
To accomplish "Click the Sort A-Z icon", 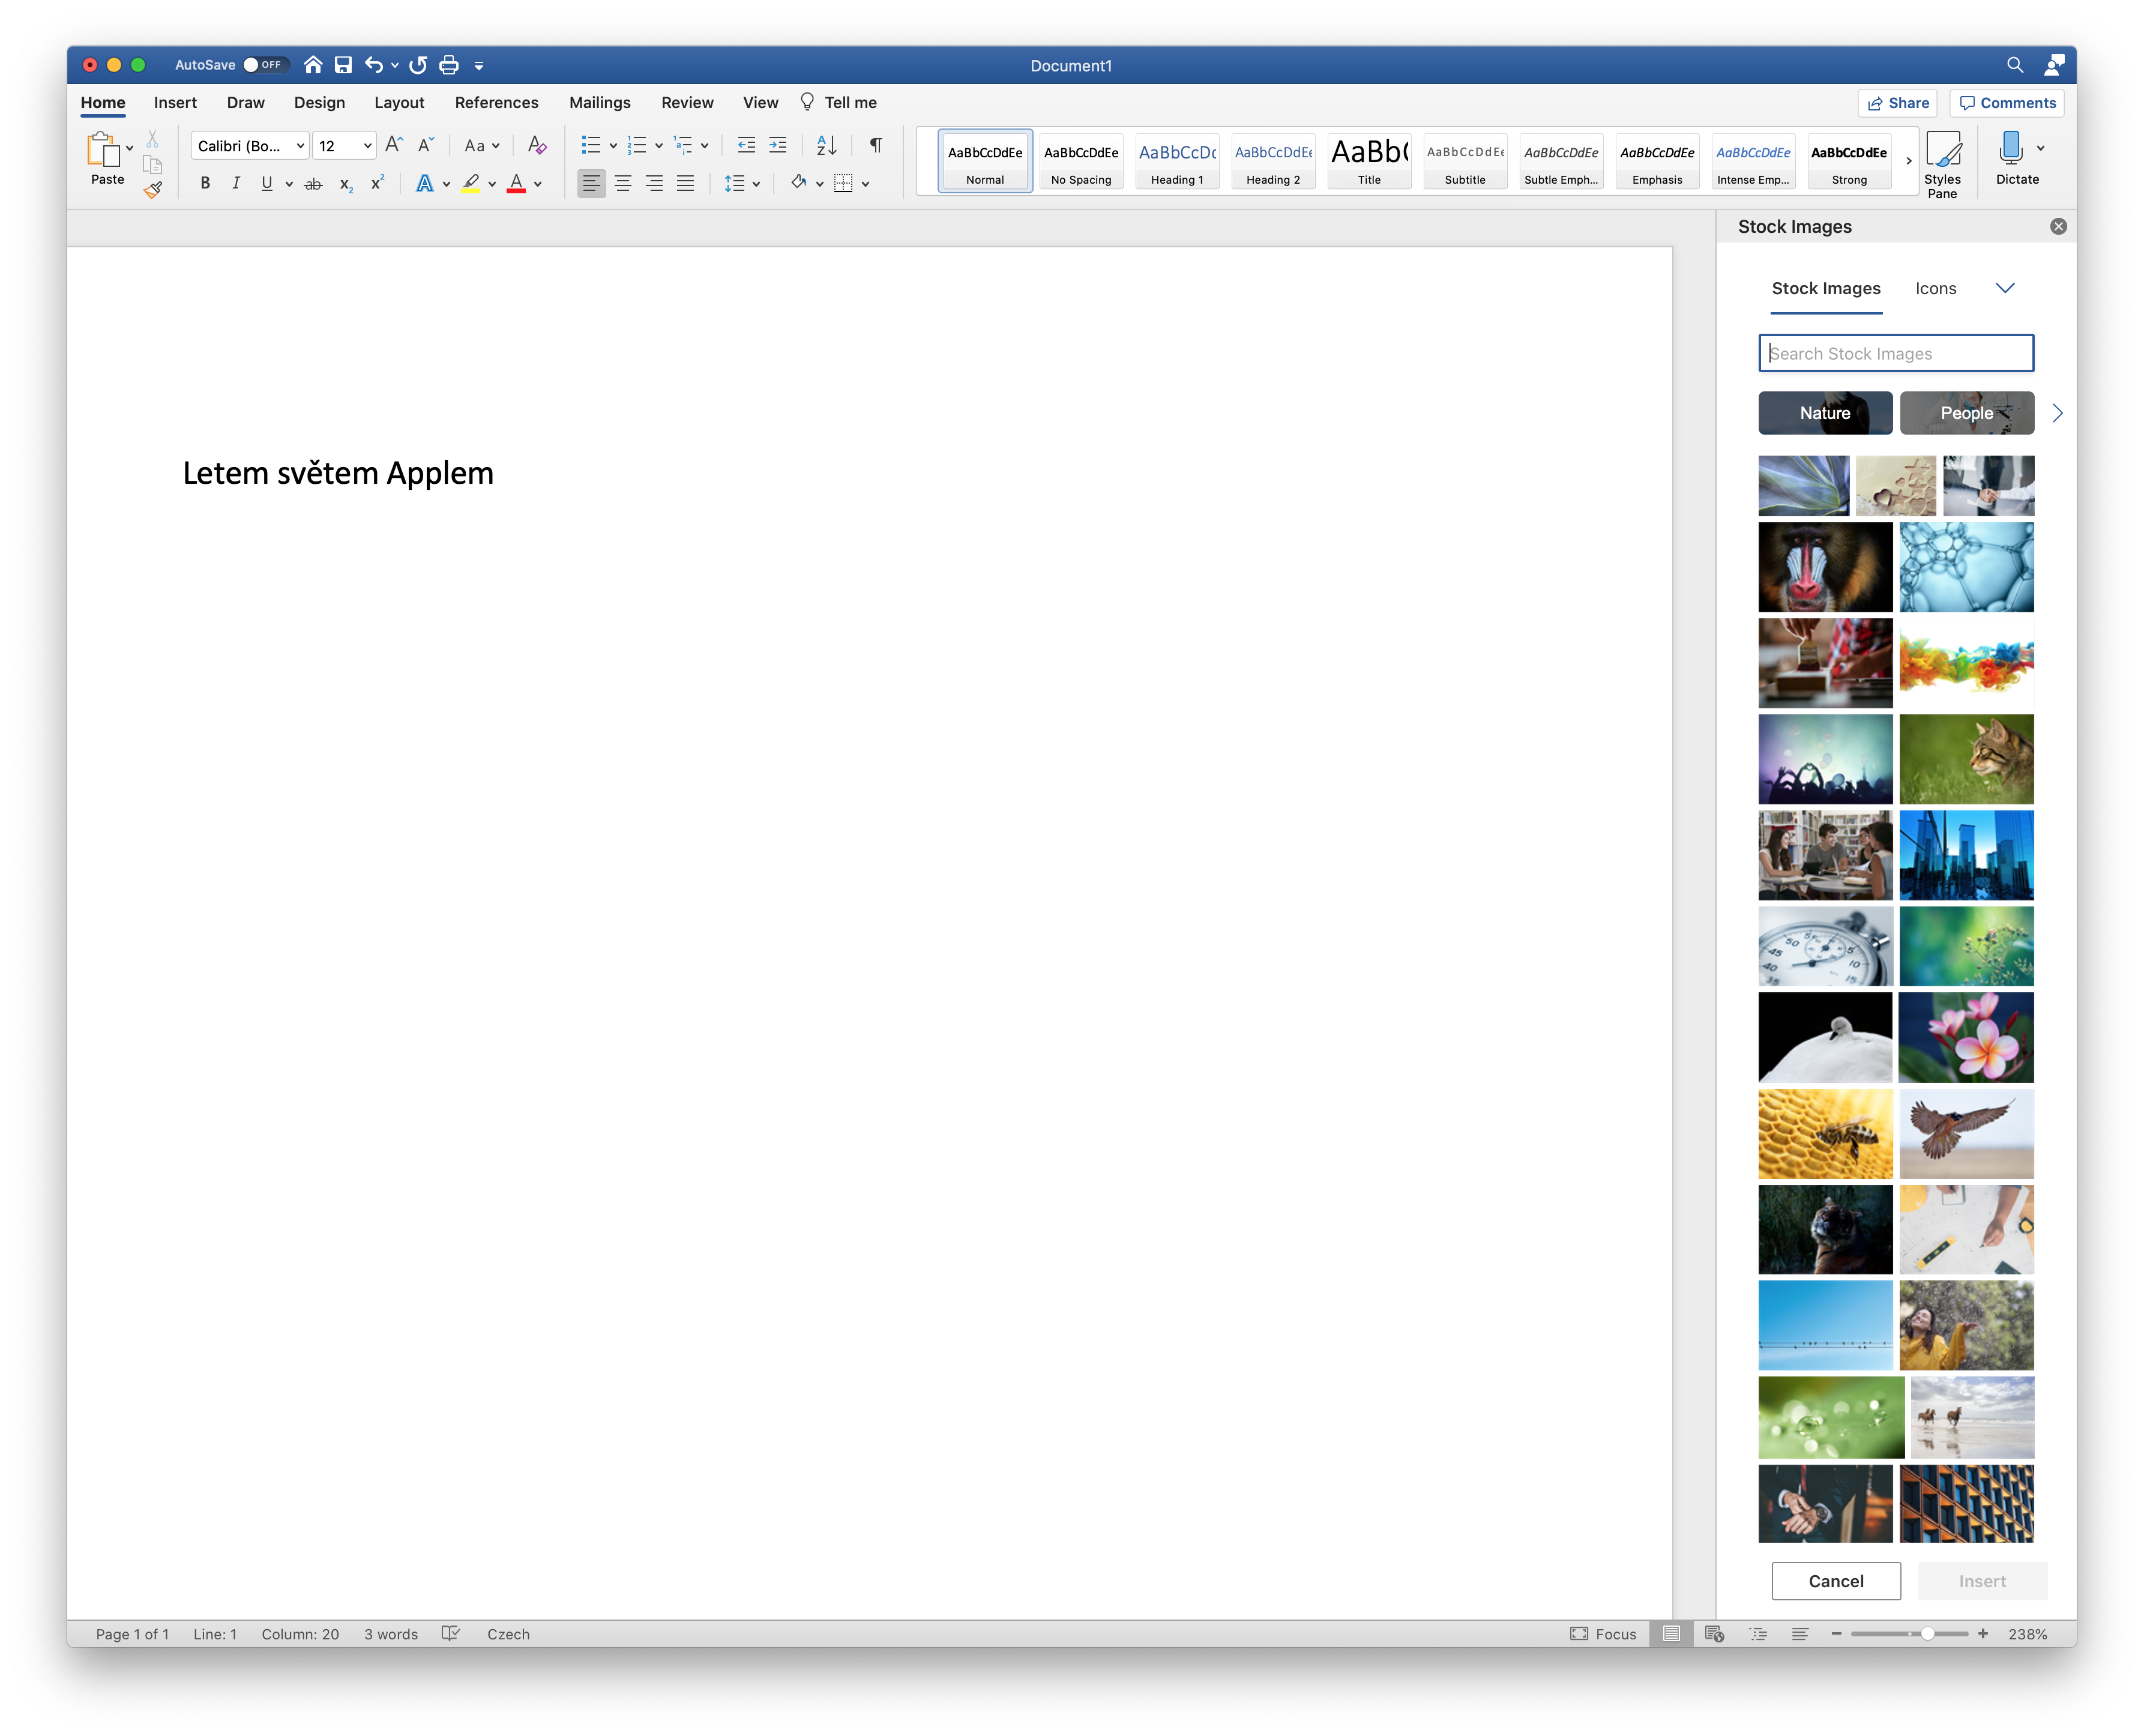I will (826, 146).
